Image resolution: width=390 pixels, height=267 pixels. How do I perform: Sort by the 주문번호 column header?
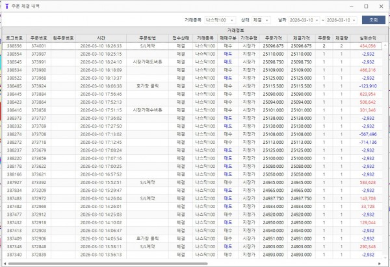click(x=38, y=38)
